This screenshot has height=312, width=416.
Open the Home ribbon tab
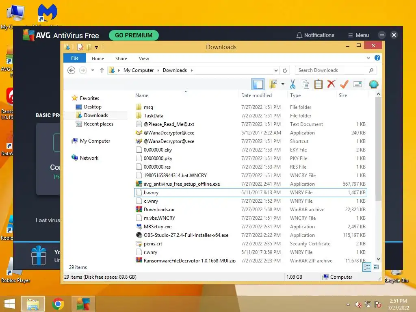click(x=98, y=58)
